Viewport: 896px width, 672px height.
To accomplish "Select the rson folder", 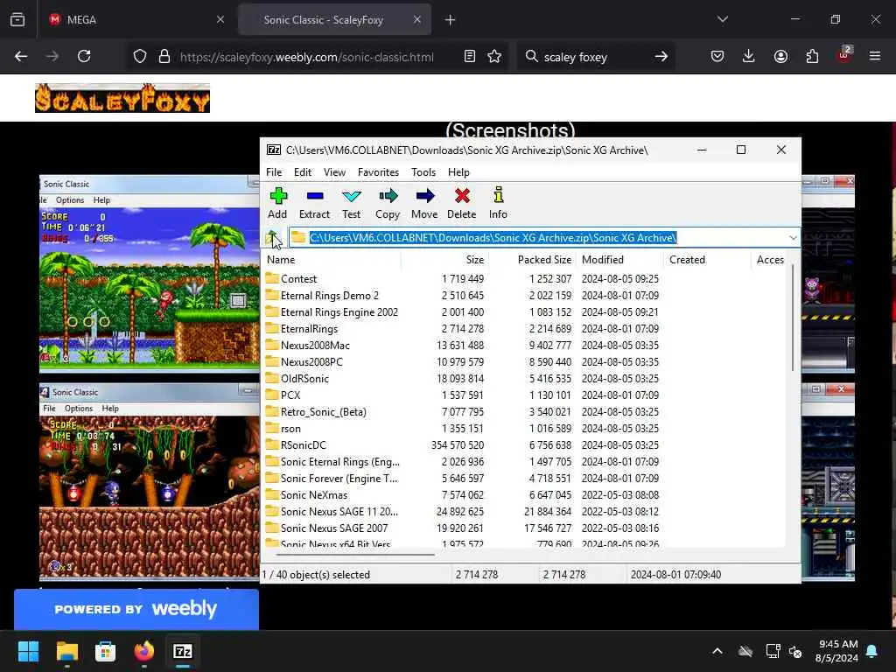I will (x=290, y=428).
